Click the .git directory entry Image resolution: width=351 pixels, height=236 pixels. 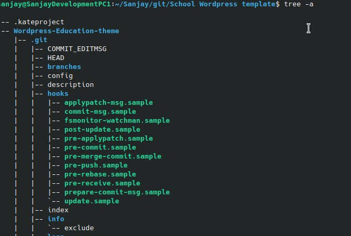(39, 40)
